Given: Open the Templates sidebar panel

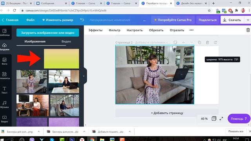Looking at the screenshot, I should [5, 33].
